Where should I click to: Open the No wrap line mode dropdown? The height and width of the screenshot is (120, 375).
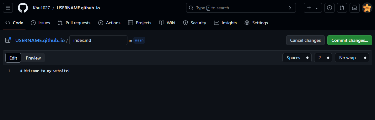click(x=352, y=58)
